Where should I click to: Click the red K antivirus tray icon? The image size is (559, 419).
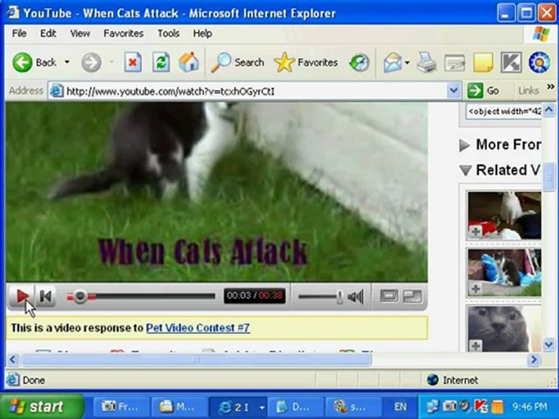pyautogui.click(x=481, y=406)
